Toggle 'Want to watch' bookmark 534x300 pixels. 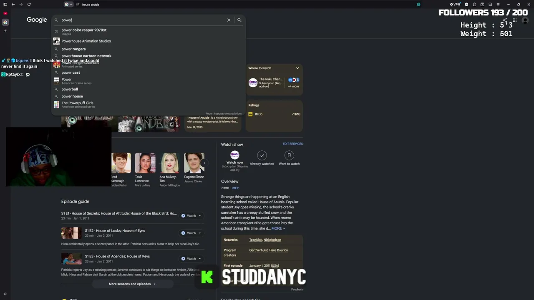tap(289, 158)
